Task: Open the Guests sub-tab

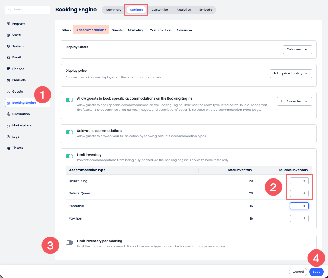Action: [117, 30]
